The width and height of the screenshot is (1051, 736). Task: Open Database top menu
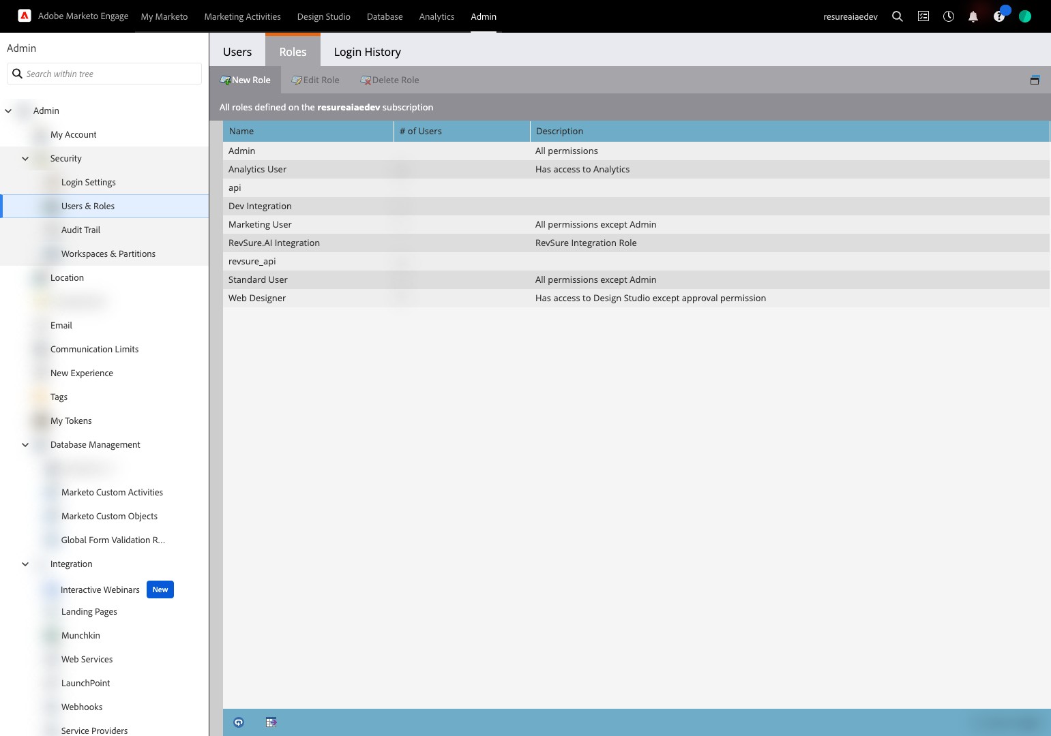[x=385, y=16]
